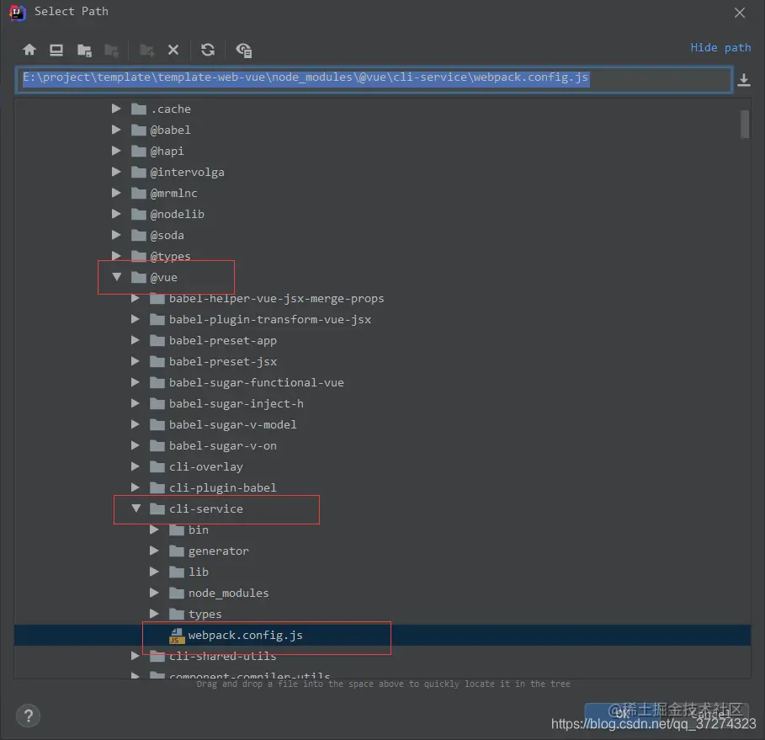The width and height of the screenshot is (765, 740).
Task: Select babel-plugin-transform-vue-jsx folder
Action: coord(270,319)
